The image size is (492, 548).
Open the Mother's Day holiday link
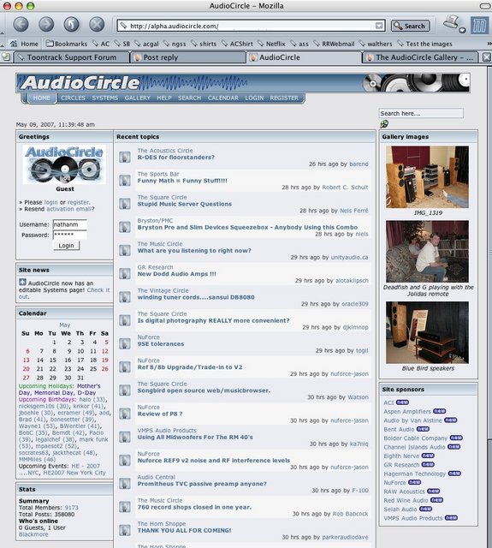click(x=59, y=390)
